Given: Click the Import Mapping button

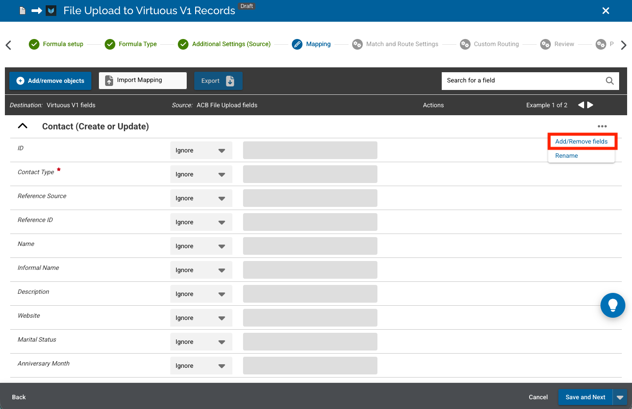Looking at the screenshot, I should coord(143,81).
